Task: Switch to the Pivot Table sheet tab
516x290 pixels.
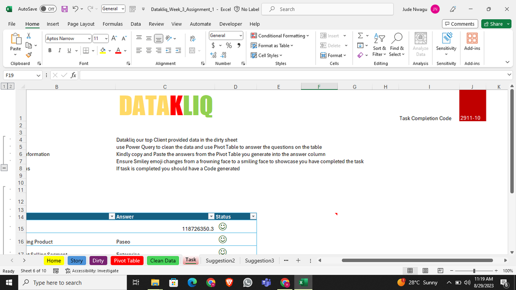Action: coord(127,260)
